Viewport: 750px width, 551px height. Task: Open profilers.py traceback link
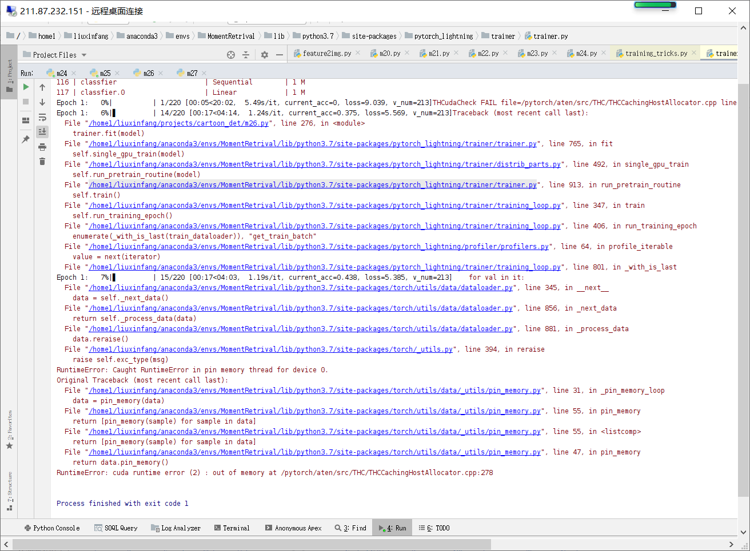point(318,247)
